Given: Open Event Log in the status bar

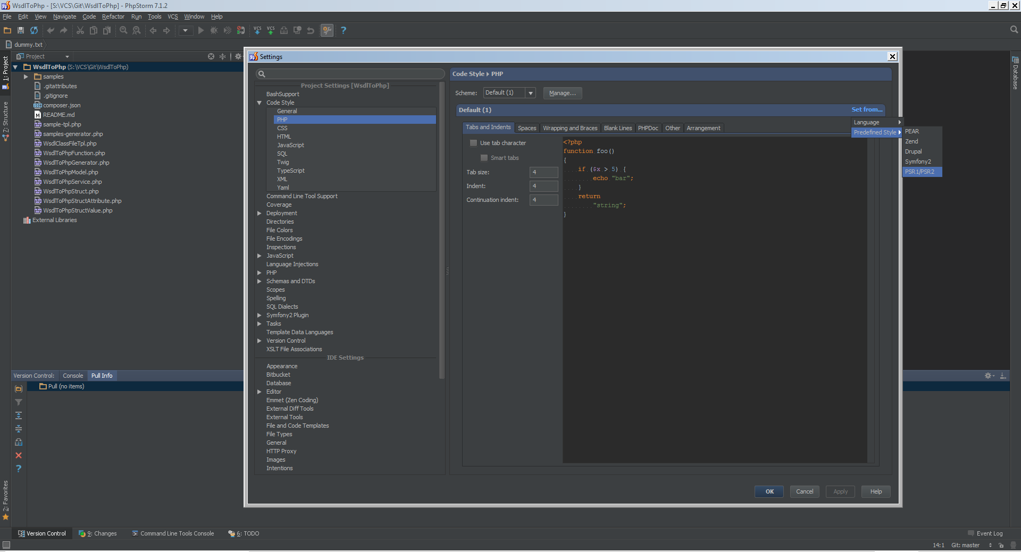Looking at the screenshot, I should click(x=985, y=533).
